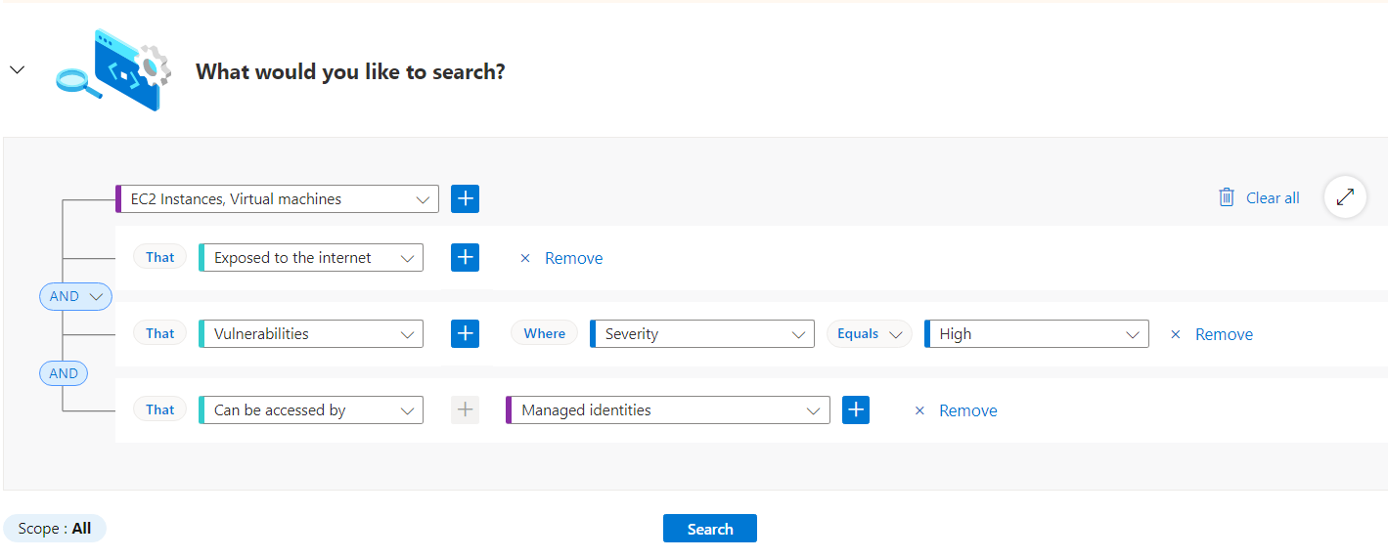Run the query with the Search button
The width and height of the screenshot is (1388, 559).
pyautogui.click(x=710, y=529)
